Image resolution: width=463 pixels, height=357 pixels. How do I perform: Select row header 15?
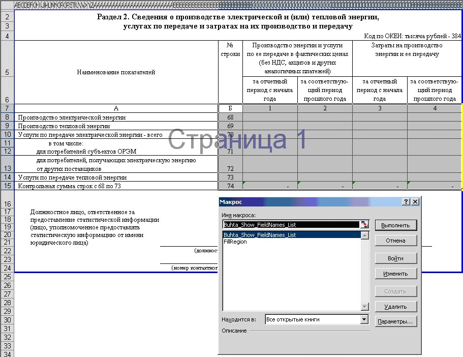[x=7, y=186]
